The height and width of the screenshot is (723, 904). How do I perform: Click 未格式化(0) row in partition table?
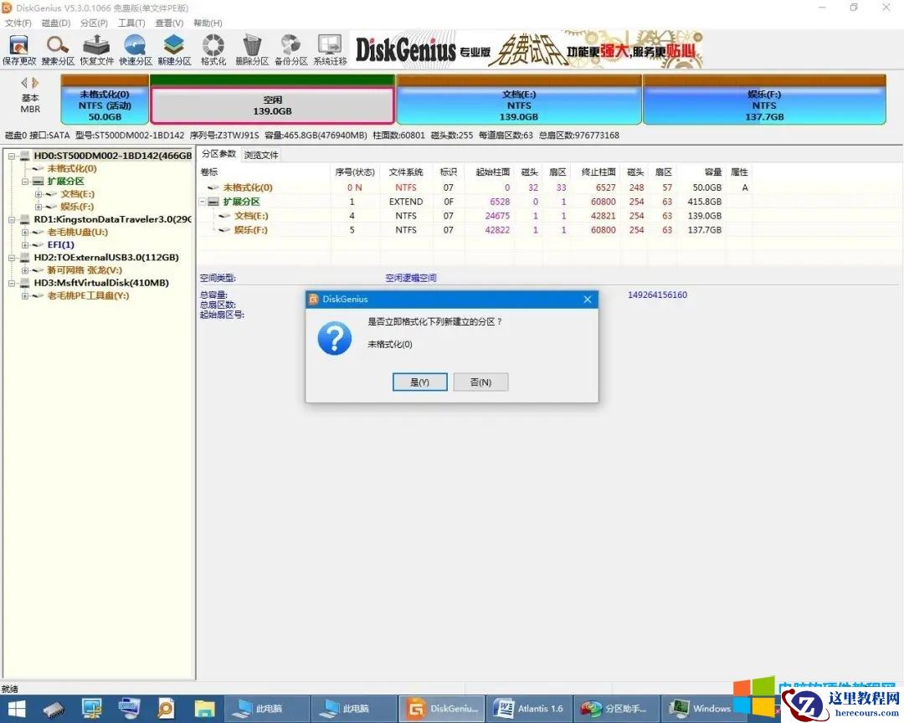point(475,187)
